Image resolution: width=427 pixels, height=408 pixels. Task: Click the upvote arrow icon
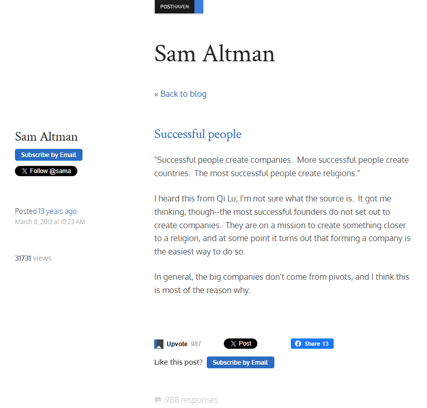158,344
